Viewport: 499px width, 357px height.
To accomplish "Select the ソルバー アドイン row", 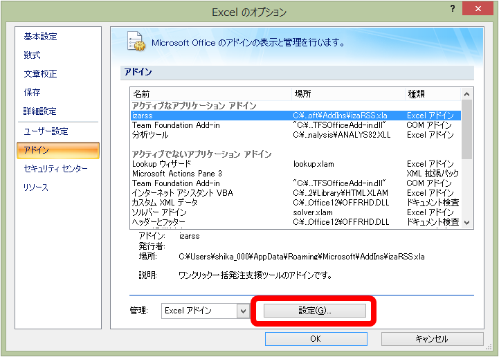I will pos(296,212).
